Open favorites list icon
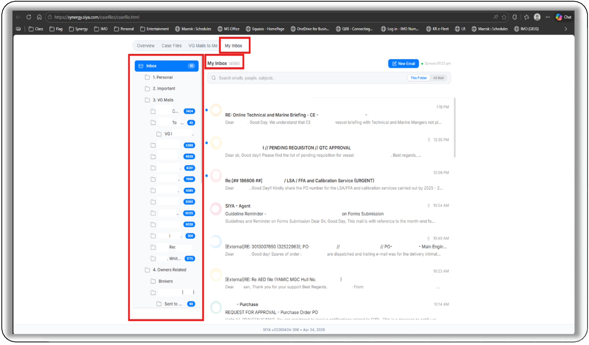This screenshot has width=589, height=345. pos(526,17)
